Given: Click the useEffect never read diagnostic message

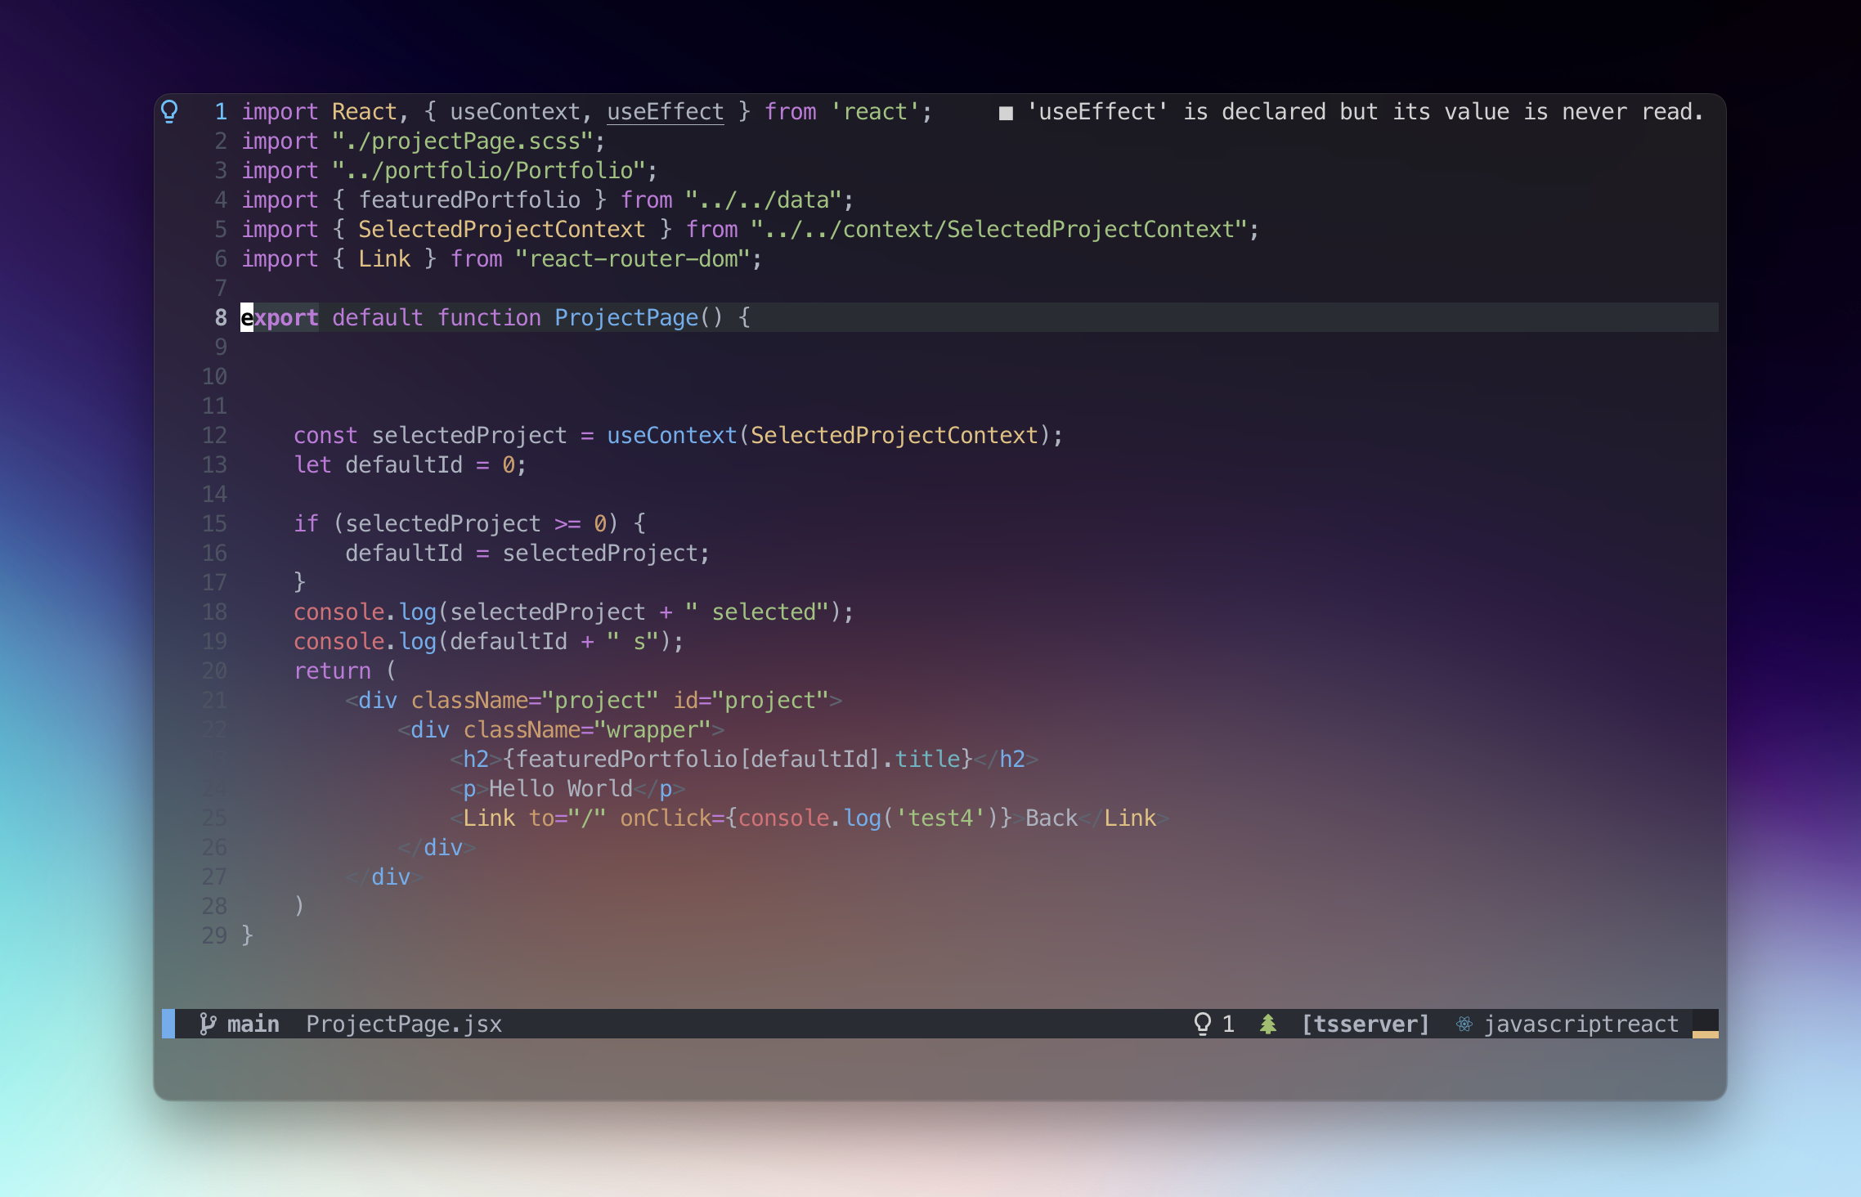Looking at the screenshot, I should point(1365,111).
